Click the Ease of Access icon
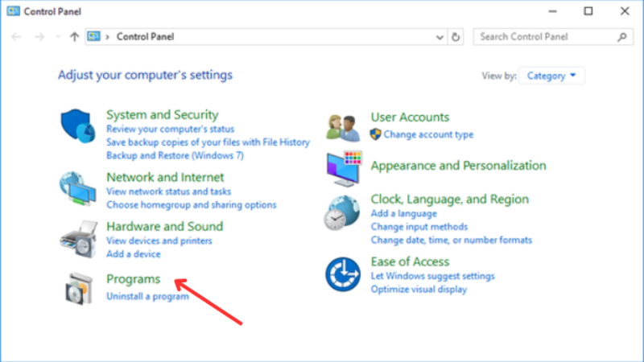The height and width of the screenshot is (362, 644). (343, 274)
